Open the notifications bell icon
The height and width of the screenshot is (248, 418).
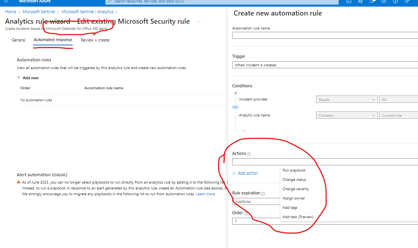point(373,1)
